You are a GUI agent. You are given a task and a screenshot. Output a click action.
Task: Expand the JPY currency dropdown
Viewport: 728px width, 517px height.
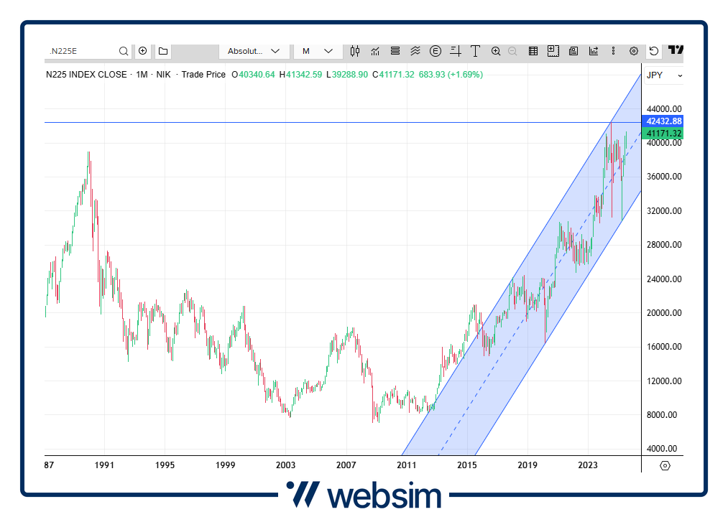point(663,75)
